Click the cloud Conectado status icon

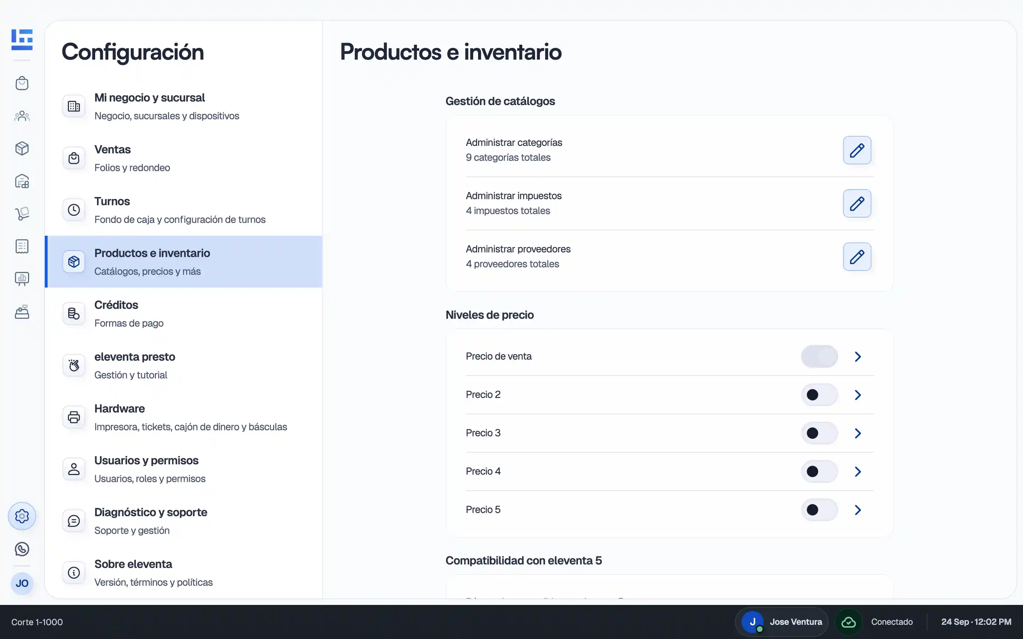click(x=848, y=622)
